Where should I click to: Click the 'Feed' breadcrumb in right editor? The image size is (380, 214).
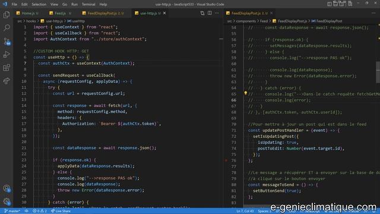pos(264,21)
